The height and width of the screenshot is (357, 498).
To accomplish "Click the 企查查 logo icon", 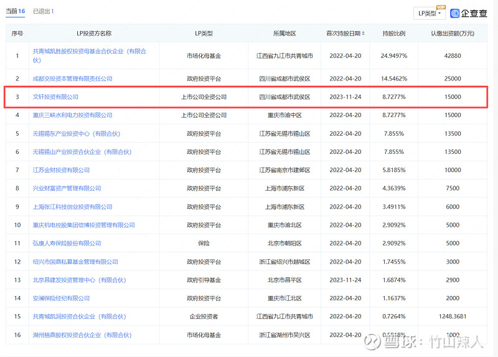I will (455, 13).
